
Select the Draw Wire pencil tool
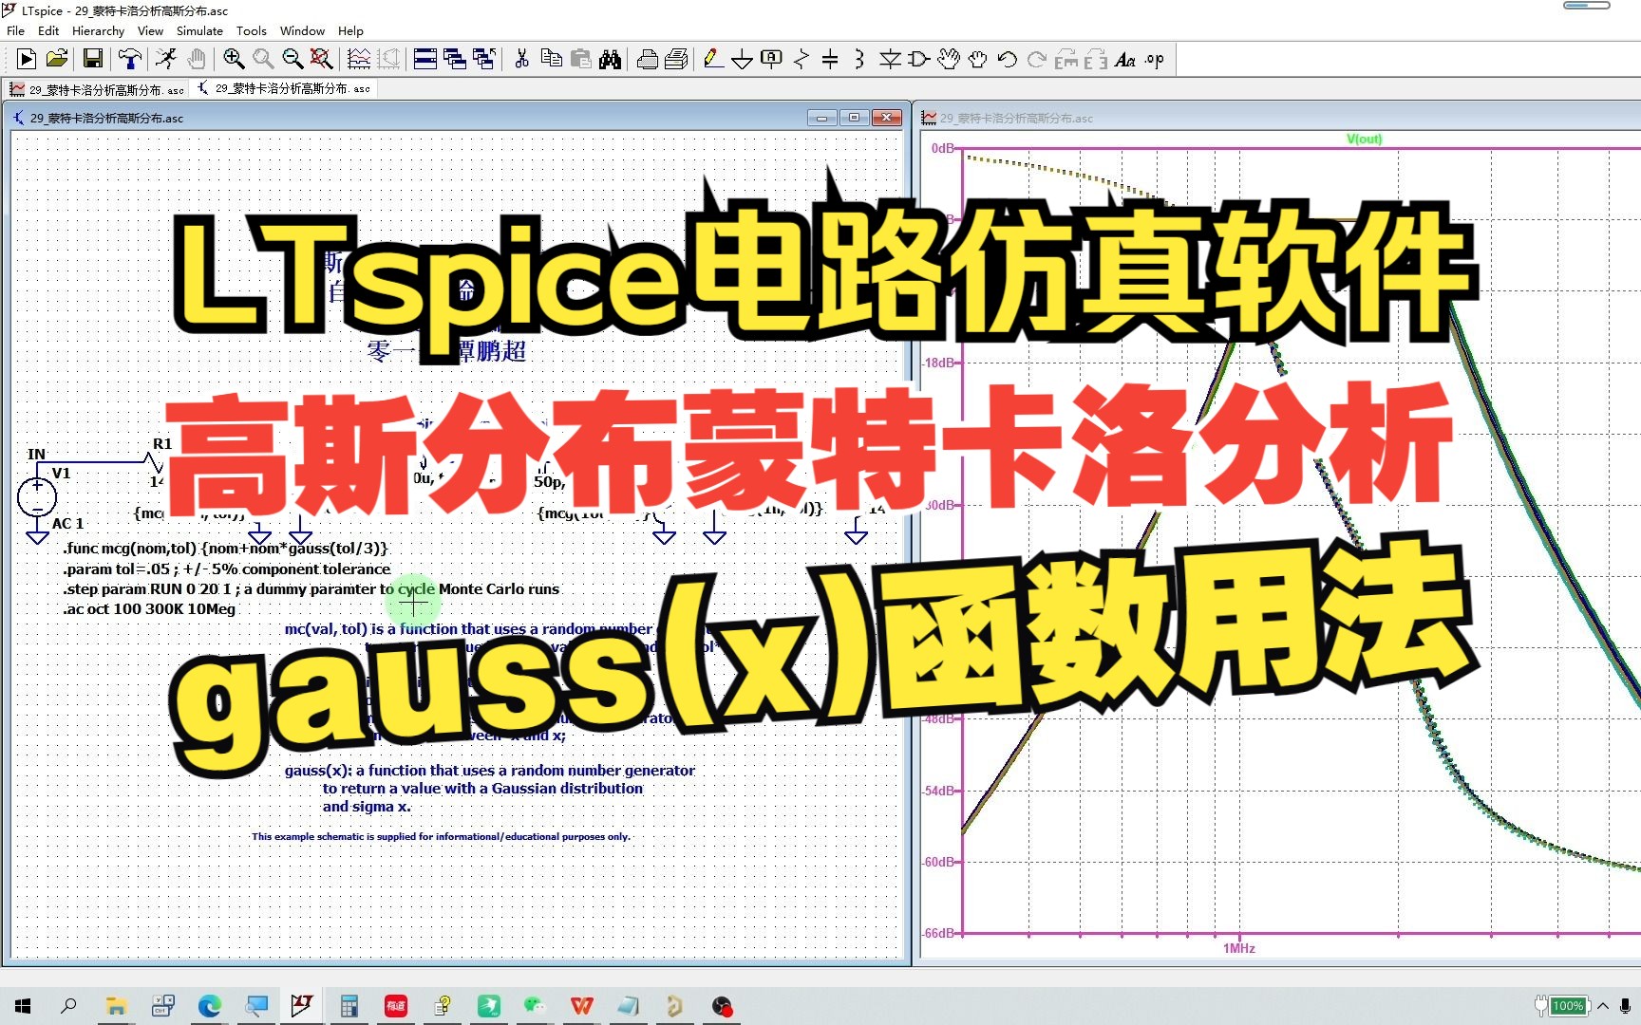click(712, 59)
